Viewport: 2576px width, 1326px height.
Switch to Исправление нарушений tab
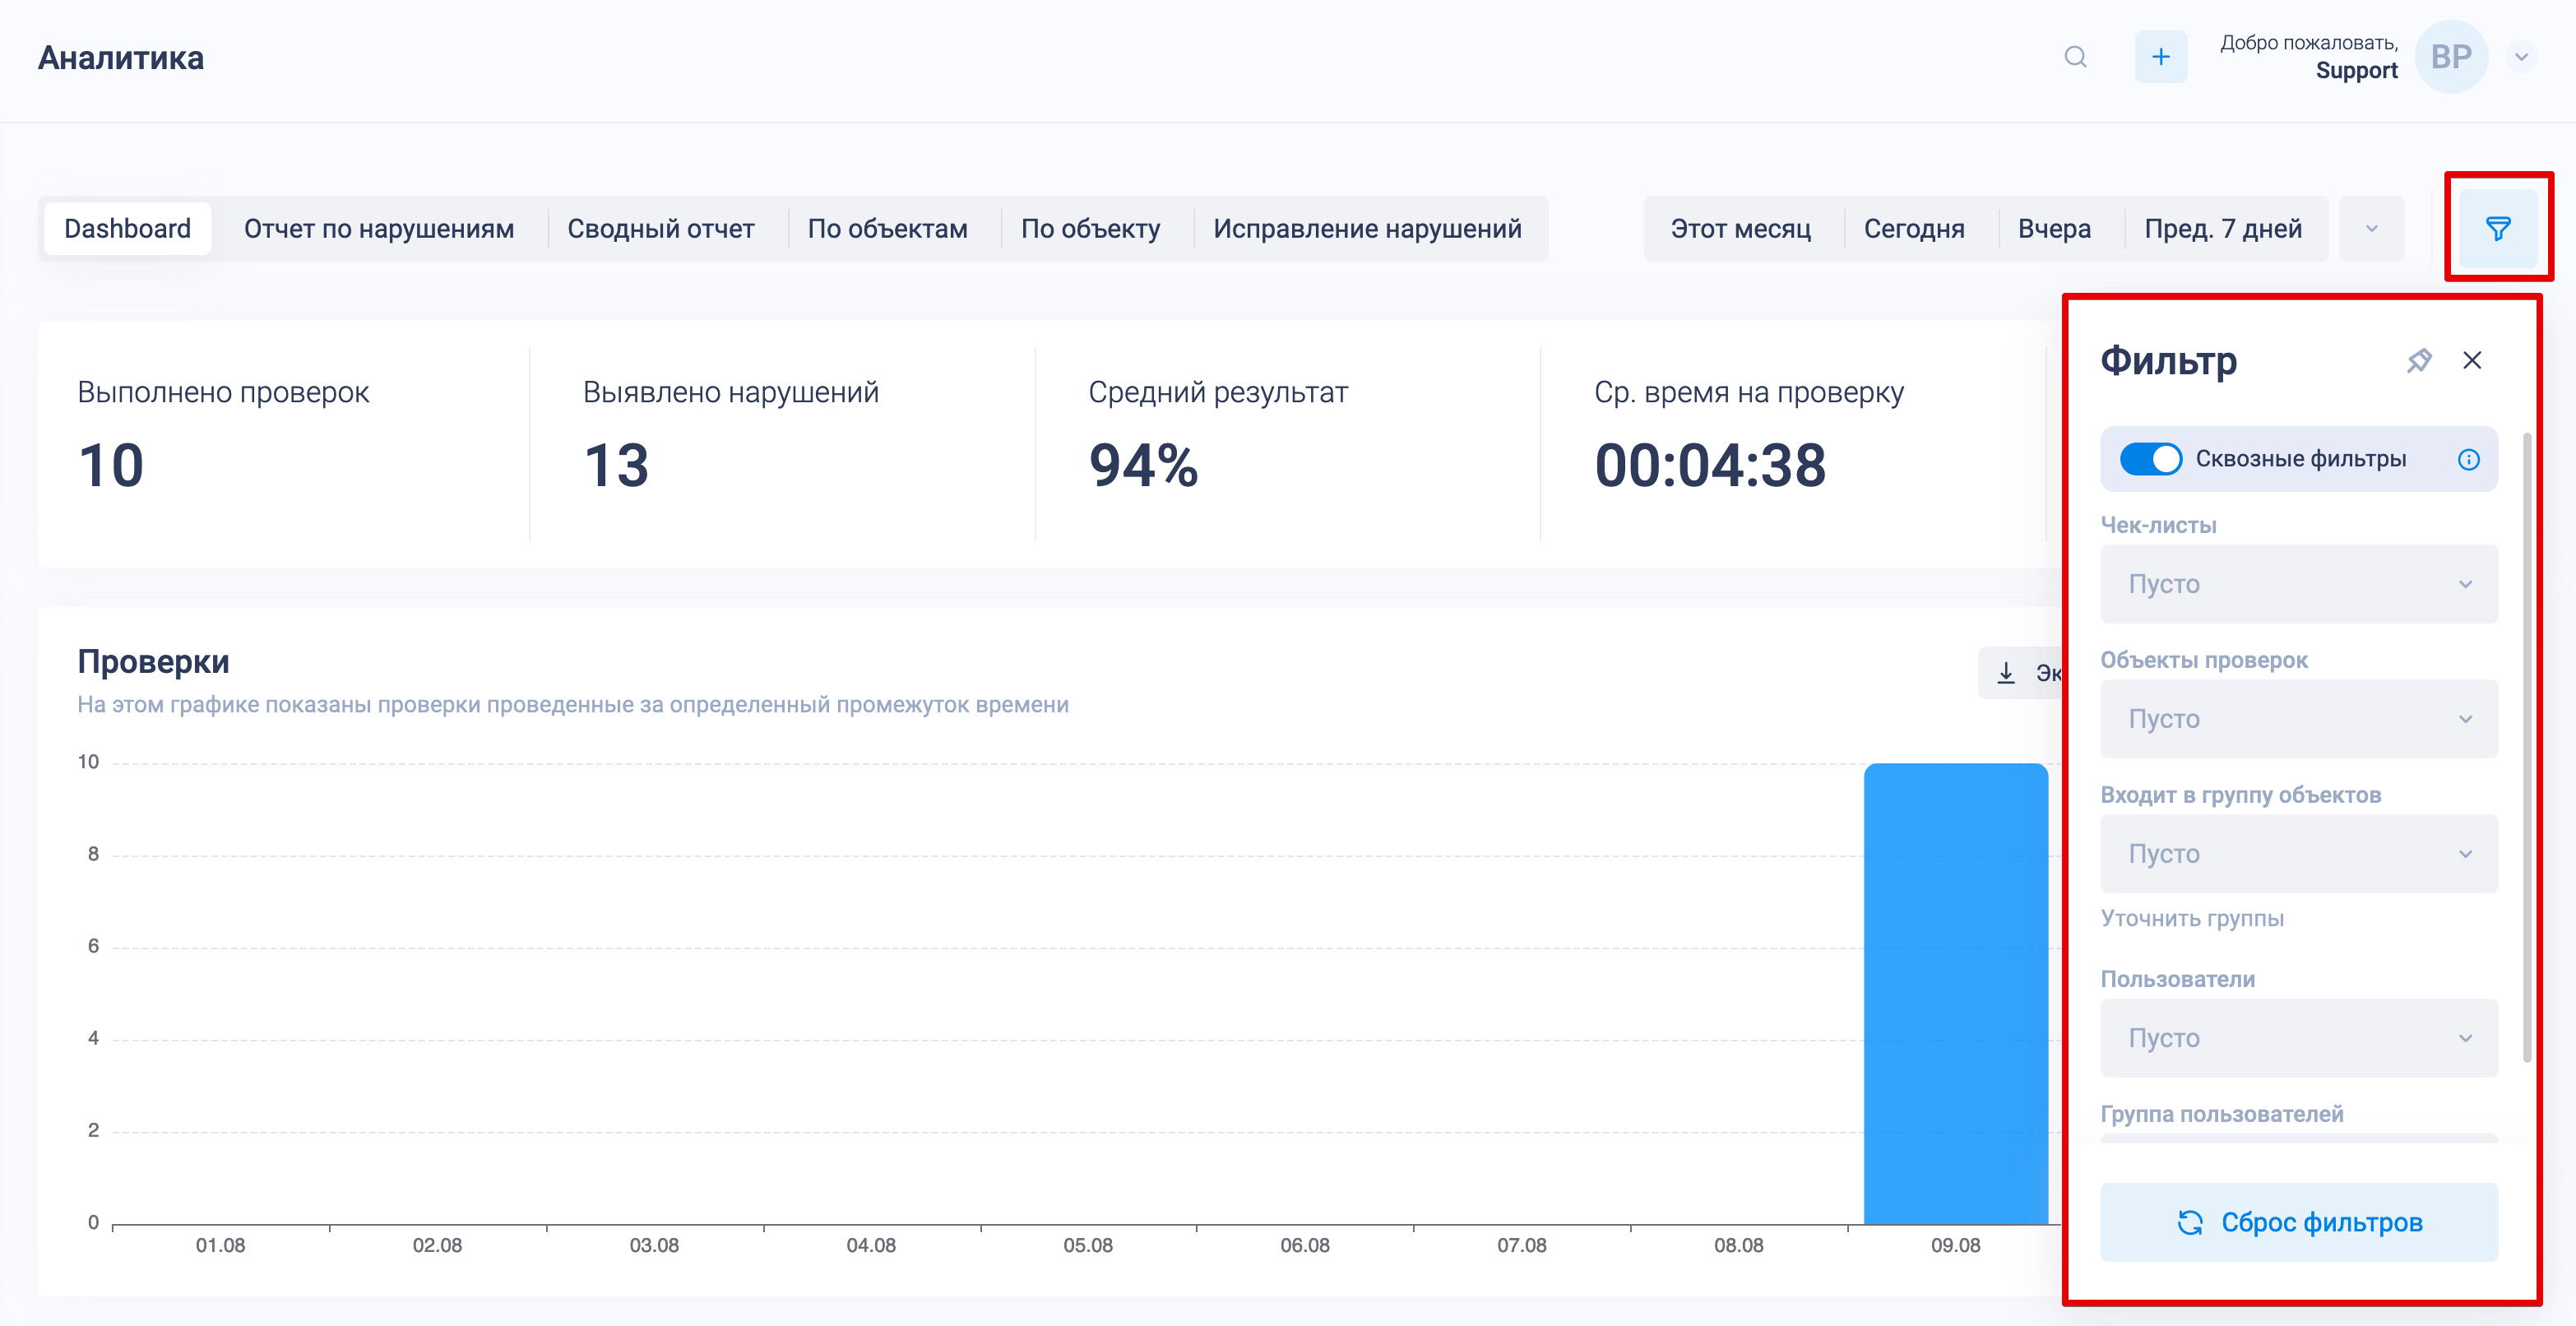tap(1367, 229)
